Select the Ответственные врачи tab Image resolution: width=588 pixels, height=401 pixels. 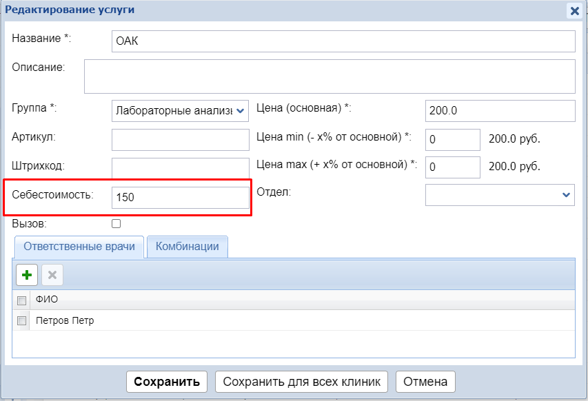pyautogui.click(x=78, y=247)
